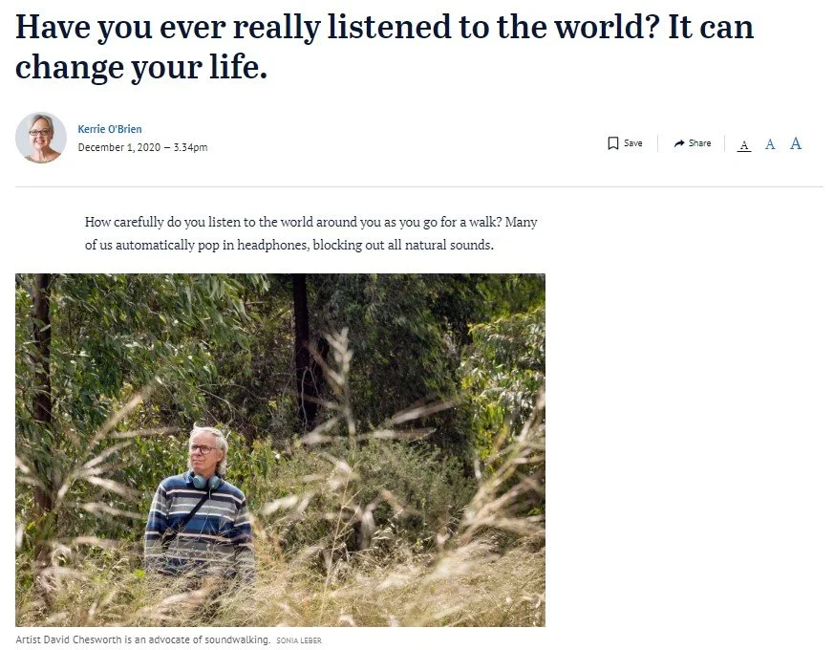Click the Save label text
The width and height of the screenshot is (834, 650).
click(x=633, y=143)
